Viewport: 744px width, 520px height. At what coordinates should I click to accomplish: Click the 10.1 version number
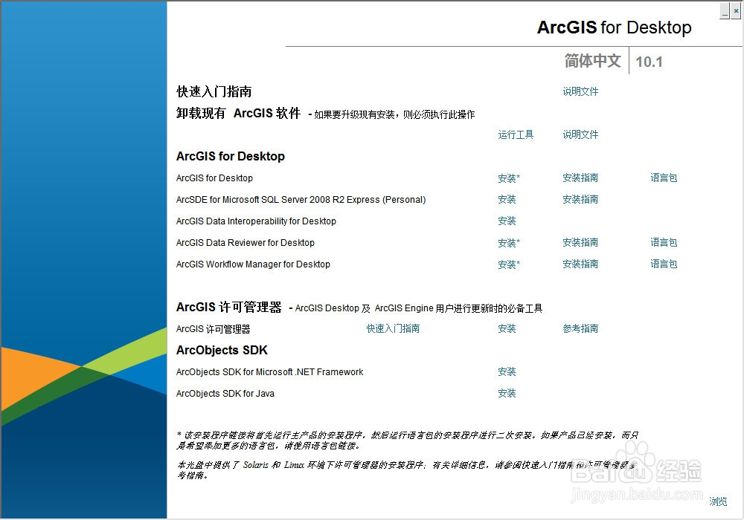click(649, 62)
